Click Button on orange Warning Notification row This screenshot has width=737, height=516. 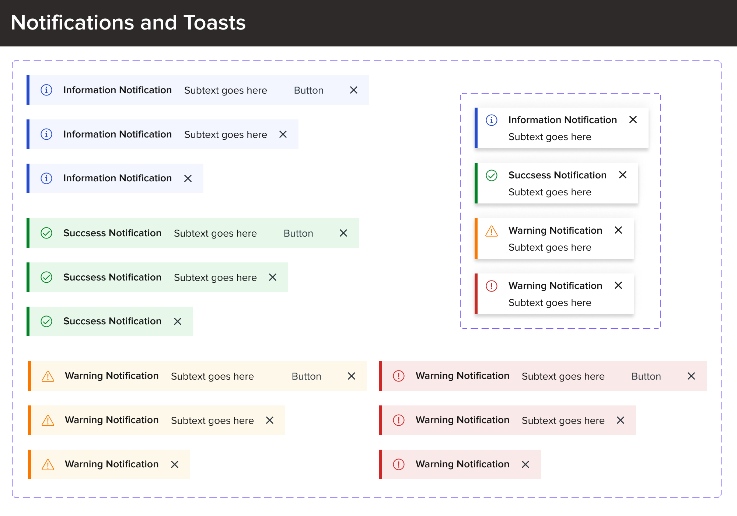point(305,374)
